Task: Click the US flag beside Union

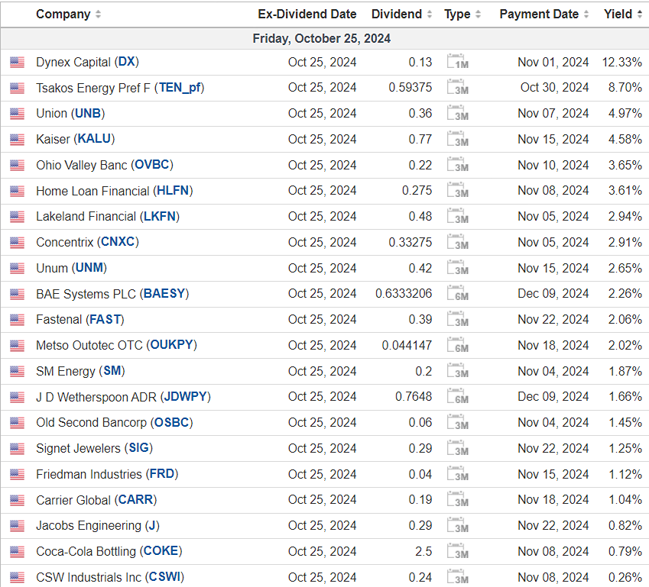Action: [x=17, y=114]
